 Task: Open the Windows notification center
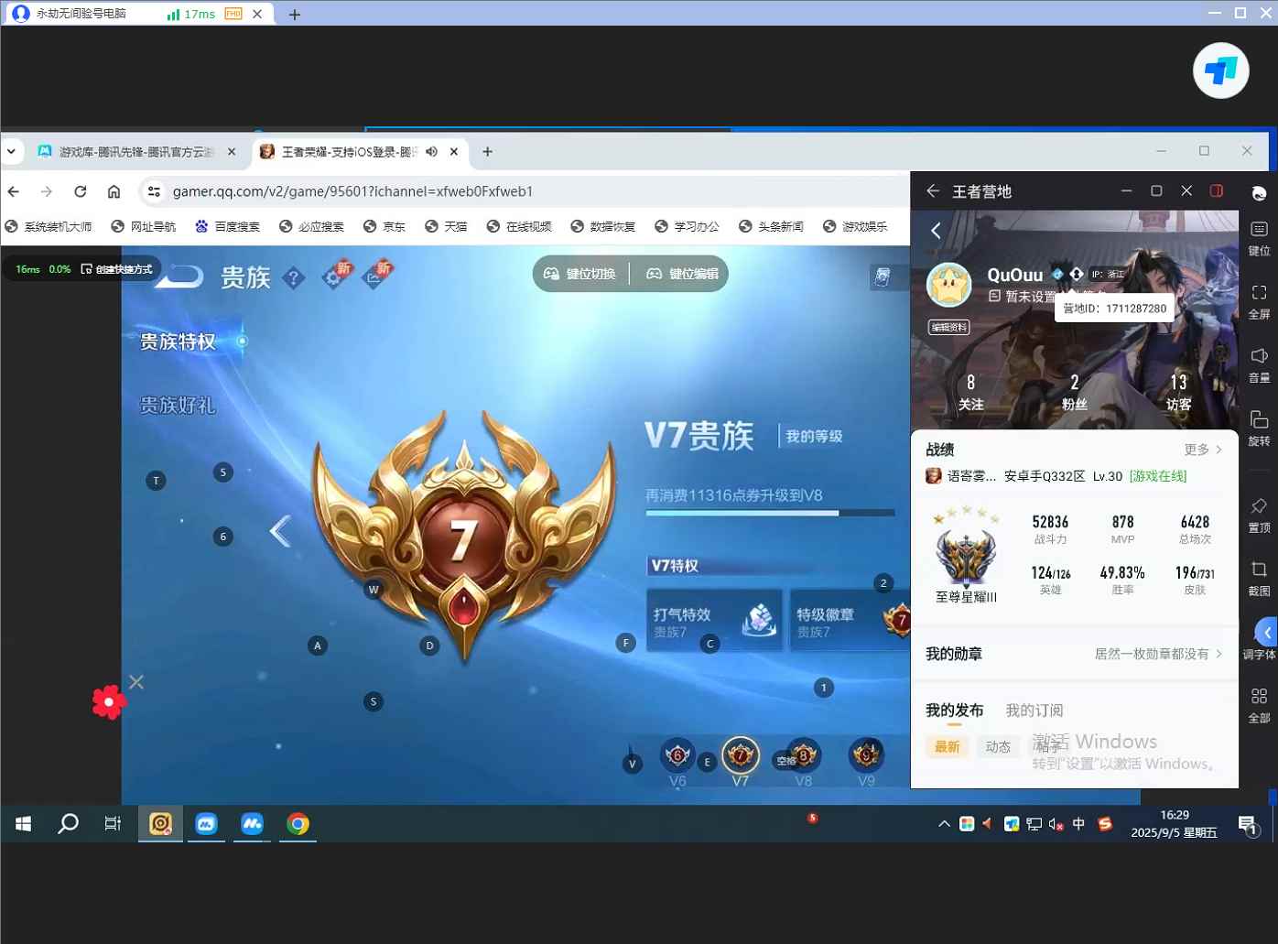coord(1248,825)
